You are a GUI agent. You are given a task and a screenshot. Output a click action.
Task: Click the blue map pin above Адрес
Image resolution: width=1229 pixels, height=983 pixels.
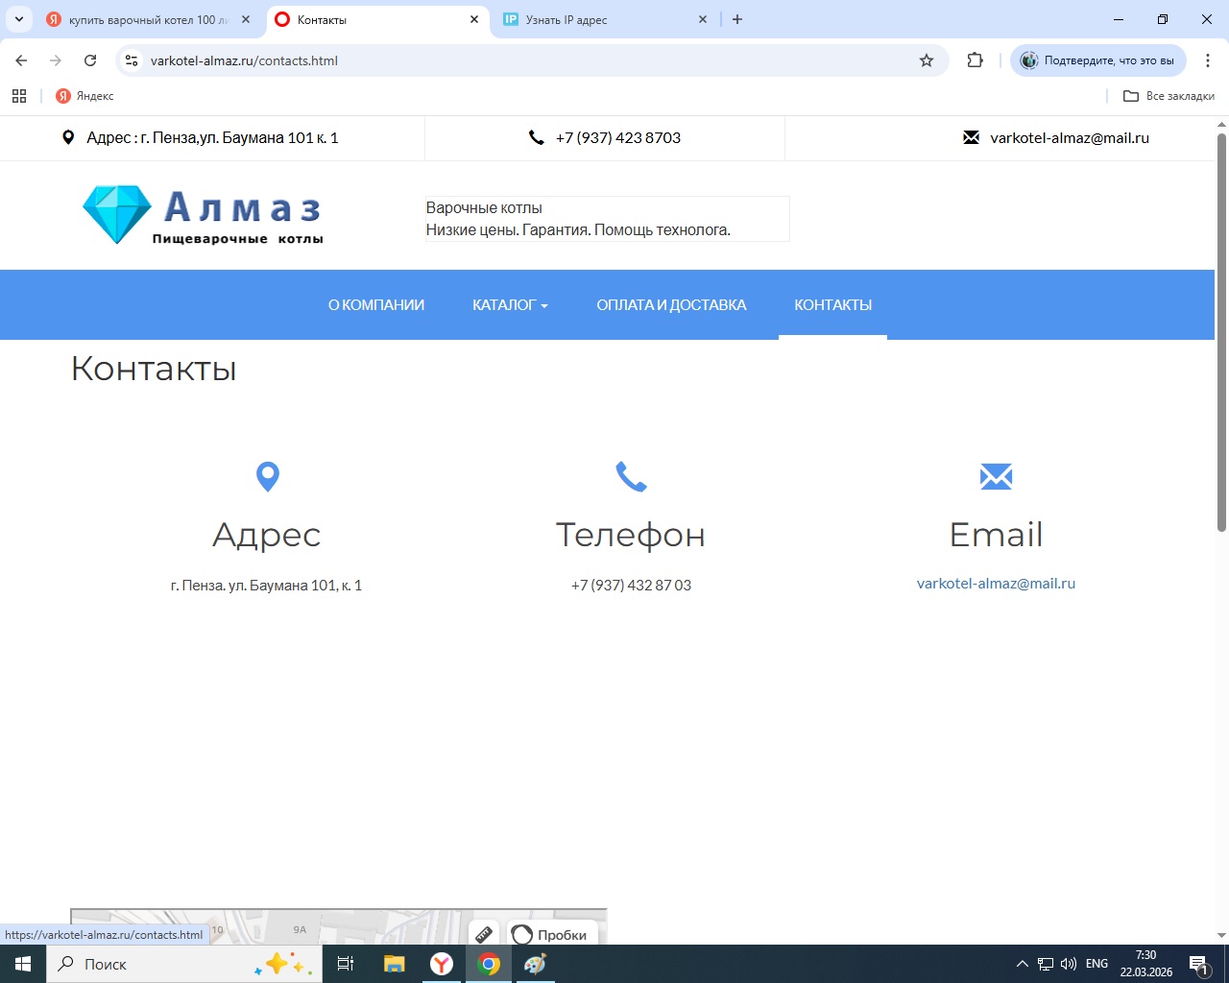[268, 476]
